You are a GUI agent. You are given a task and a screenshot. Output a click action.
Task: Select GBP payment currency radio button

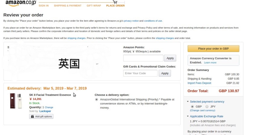pos(192,107)
